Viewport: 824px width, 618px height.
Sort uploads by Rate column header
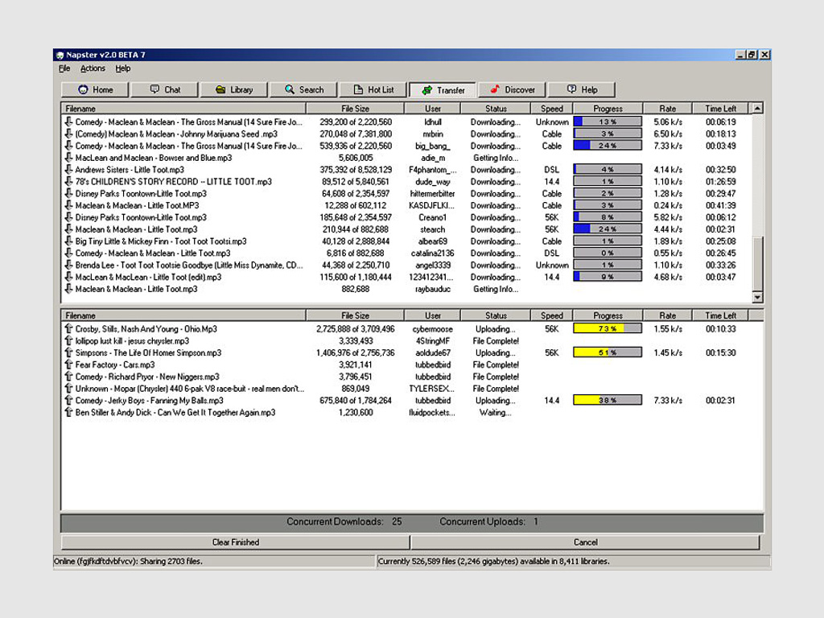(667, 315)
